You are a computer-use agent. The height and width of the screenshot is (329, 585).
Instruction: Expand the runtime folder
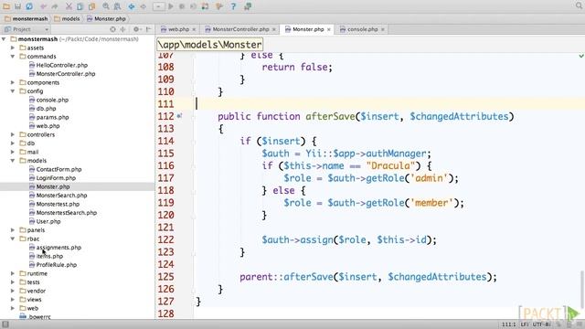(x=13, y=273)
